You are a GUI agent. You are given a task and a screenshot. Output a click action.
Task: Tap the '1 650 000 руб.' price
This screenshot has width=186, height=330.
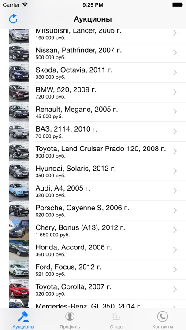pyautogui.click(x=53, y=235)
